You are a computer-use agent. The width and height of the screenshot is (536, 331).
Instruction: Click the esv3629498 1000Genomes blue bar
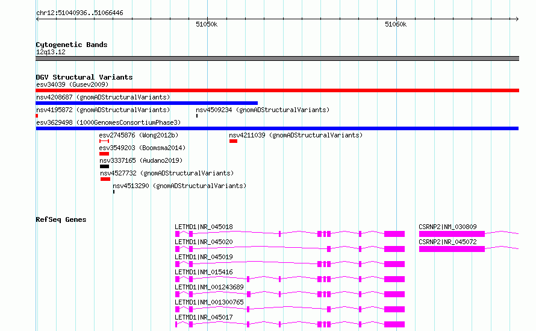(277, 128)
